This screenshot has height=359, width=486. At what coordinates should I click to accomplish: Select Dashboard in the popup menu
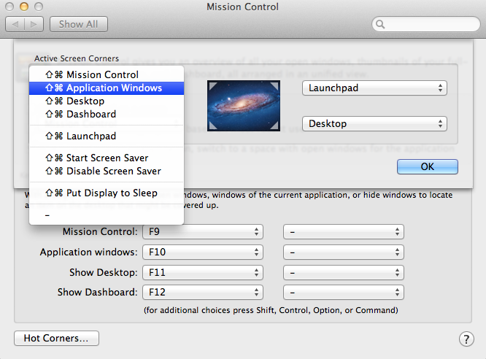pos(107,114)
